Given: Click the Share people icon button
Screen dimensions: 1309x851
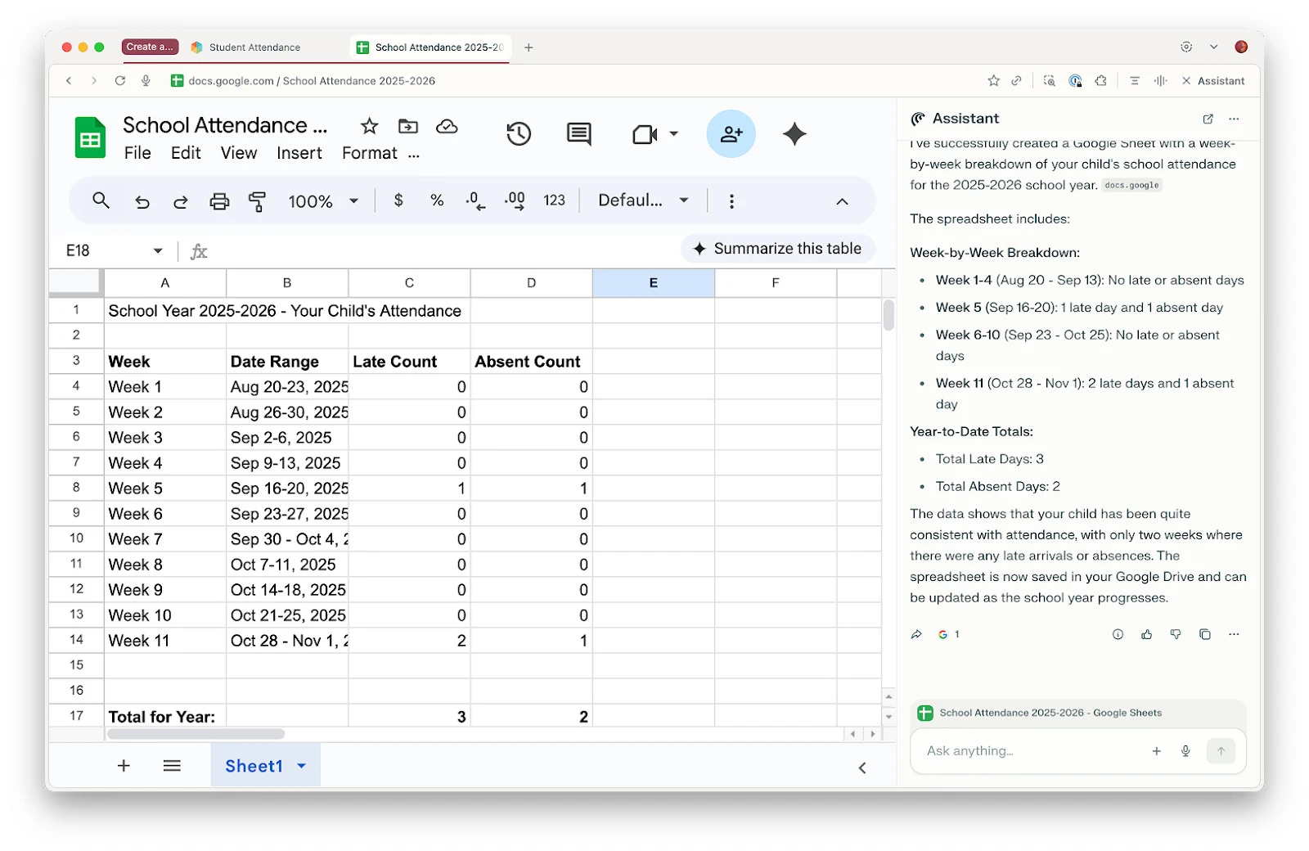Looking at the screenshot, I should pyautogui.click(x=731, y=134).
